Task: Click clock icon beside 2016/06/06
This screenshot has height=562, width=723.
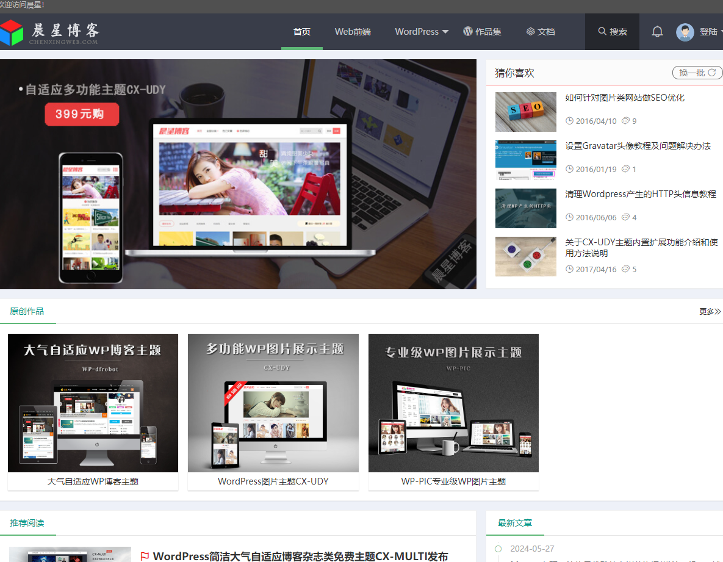Action: 569,217
